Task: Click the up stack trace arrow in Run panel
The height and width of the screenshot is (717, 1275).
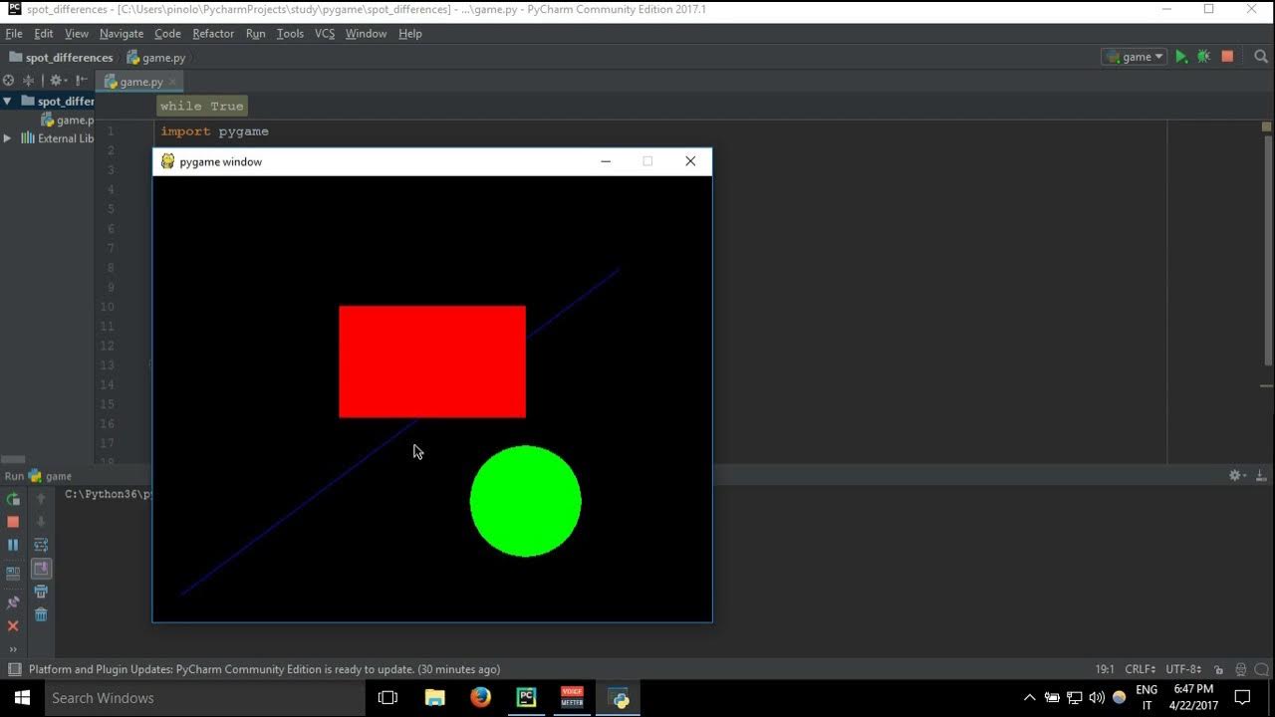Action: pyautogui.click(x=41, y=499)
